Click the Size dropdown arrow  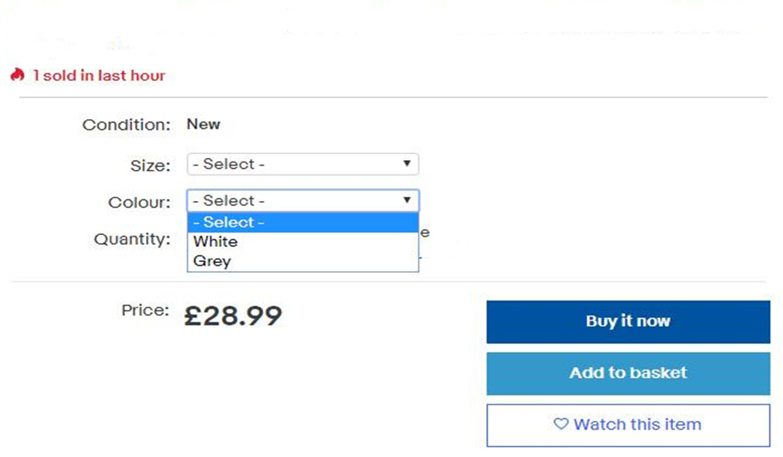pos(407,164)
